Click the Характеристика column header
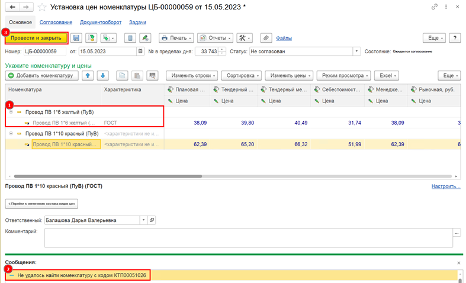The image size is (466, 283). pyautogui.click(x=133, y=89)
